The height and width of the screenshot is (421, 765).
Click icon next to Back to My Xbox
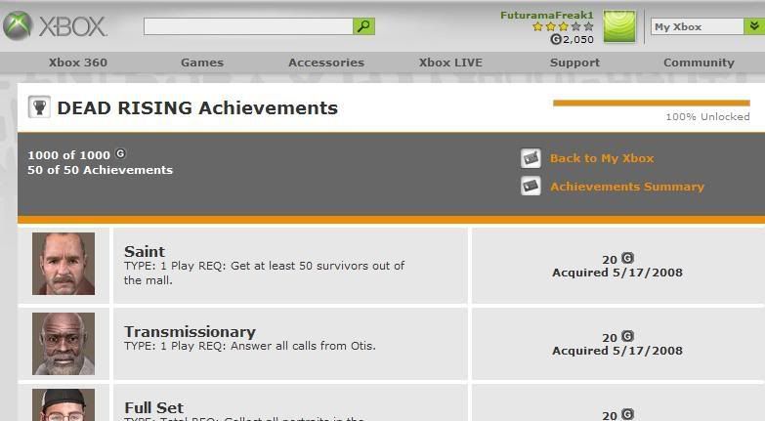(x=531, y=158)
